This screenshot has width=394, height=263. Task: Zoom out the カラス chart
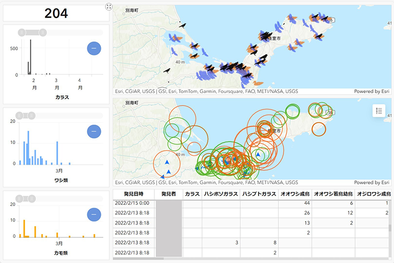click(x=95, y=48)
